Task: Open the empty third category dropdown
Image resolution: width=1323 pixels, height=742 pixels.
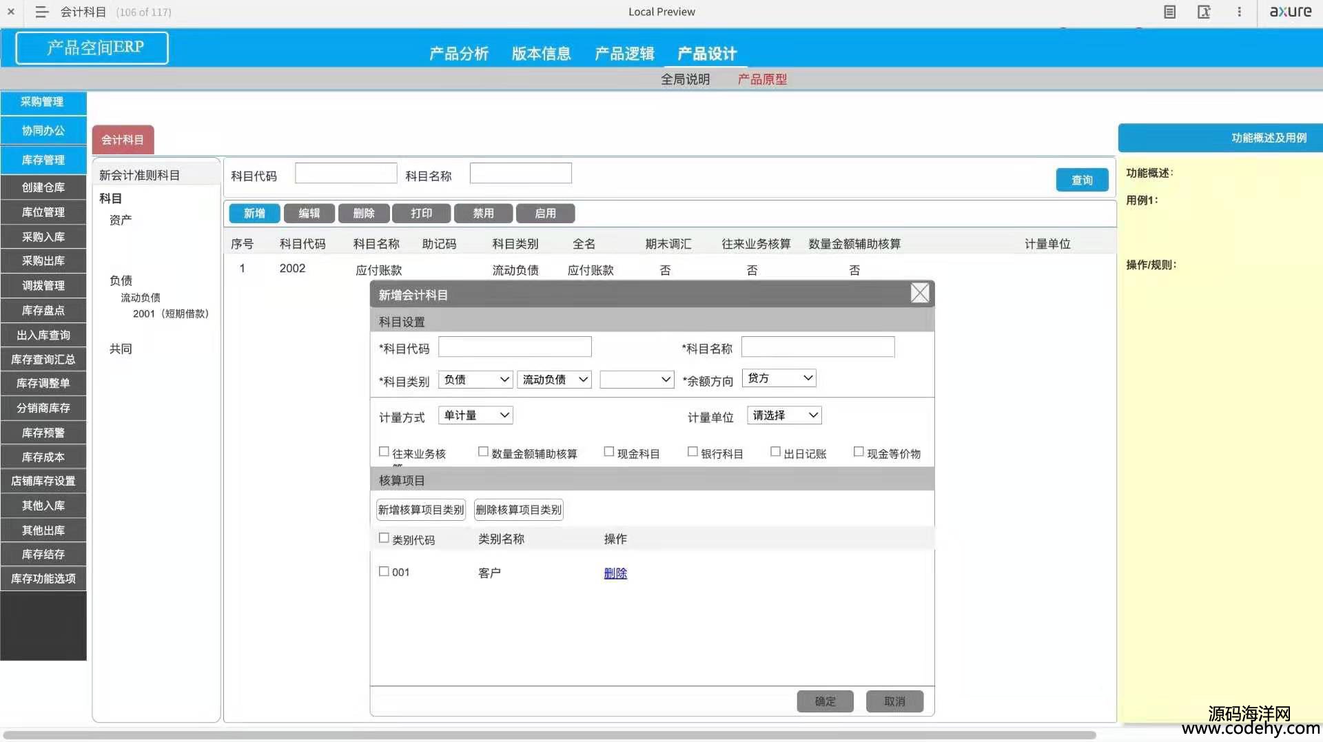Action: tap(637, 380)
